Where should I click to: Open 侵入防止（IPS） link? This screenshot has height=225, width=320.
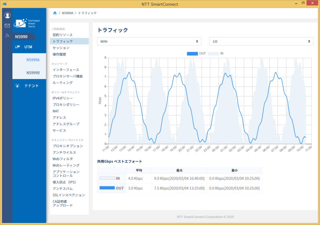(x=64, y=182)
